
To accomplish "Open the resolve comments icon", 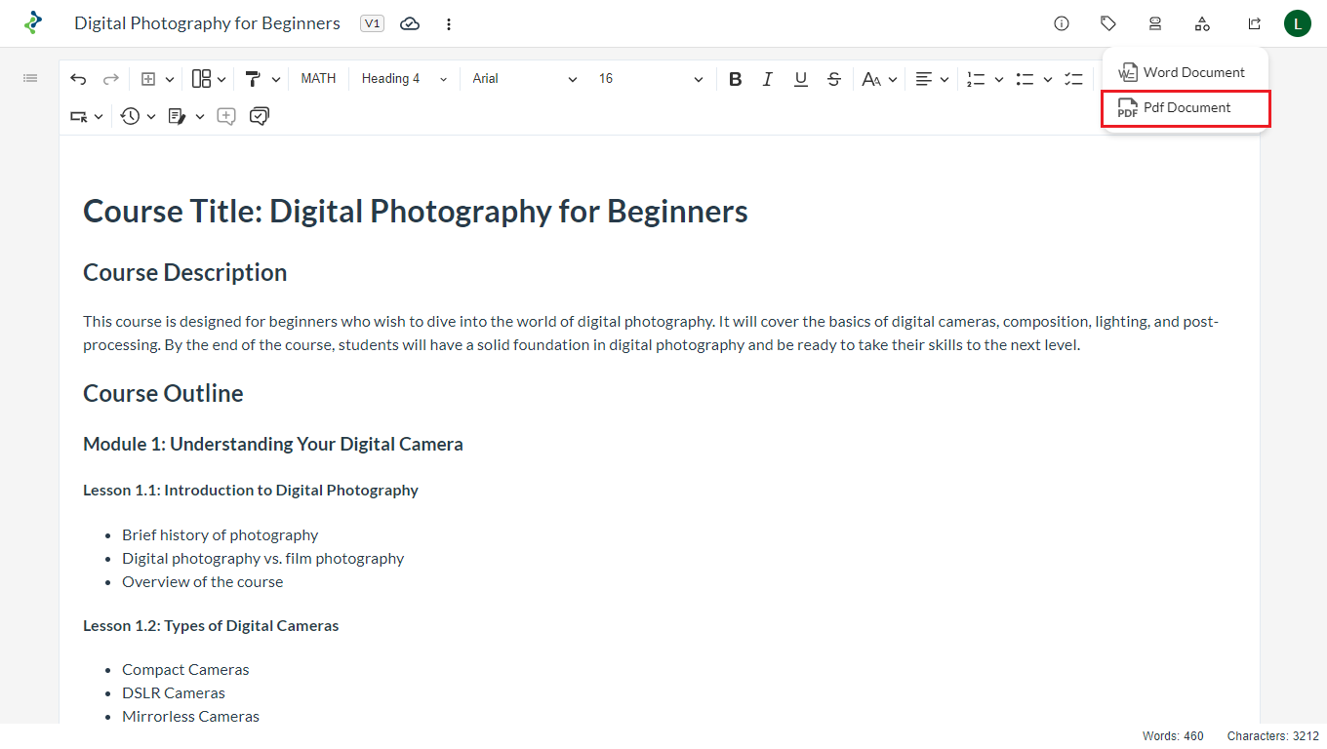I will click(x=260, y=116).
